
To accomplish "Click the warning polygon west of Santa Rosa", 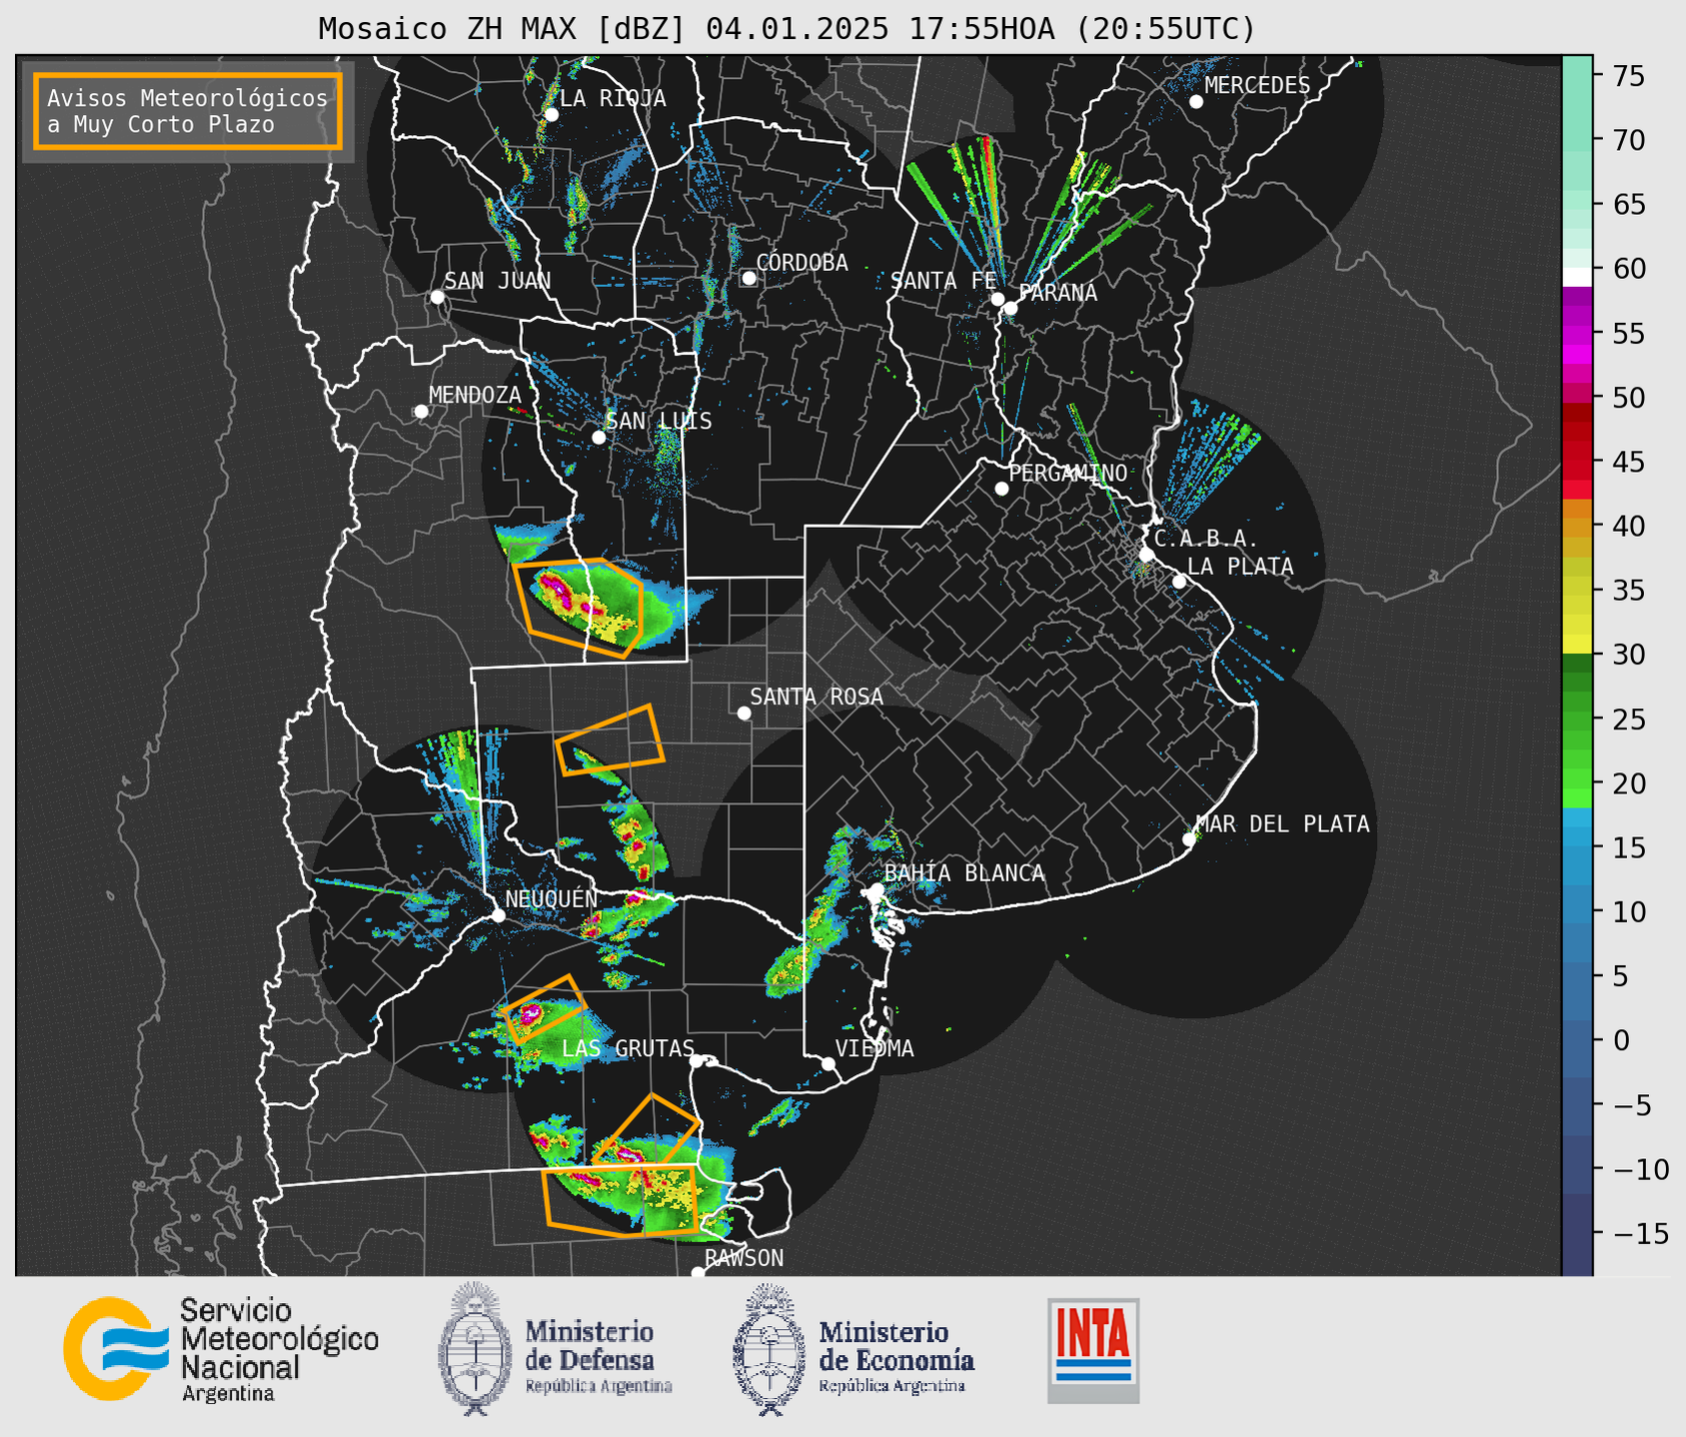I will pyautogui.click(x=610, y=740).
